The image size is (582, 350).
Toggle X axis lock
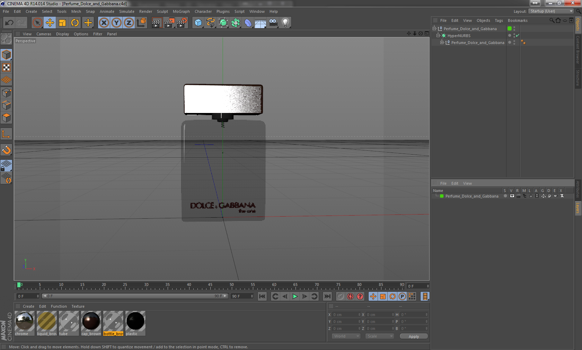pyautogui.click(x=104, y=23)
